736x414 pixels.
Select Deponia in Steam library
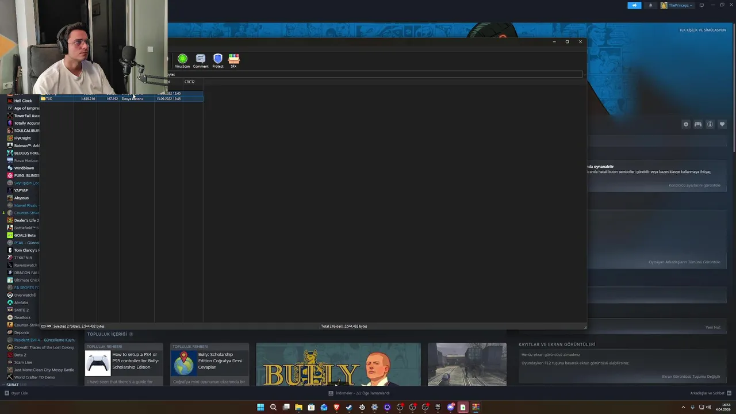point(21,332)
